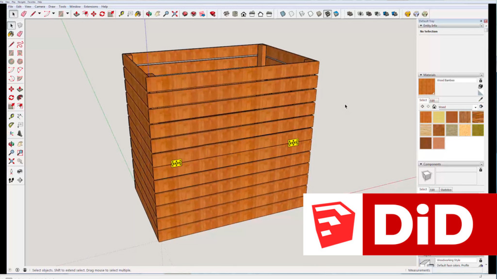Enable Shaded With Textures face style
The height and width of the screenshot is (279, 497).
point(328,14)
